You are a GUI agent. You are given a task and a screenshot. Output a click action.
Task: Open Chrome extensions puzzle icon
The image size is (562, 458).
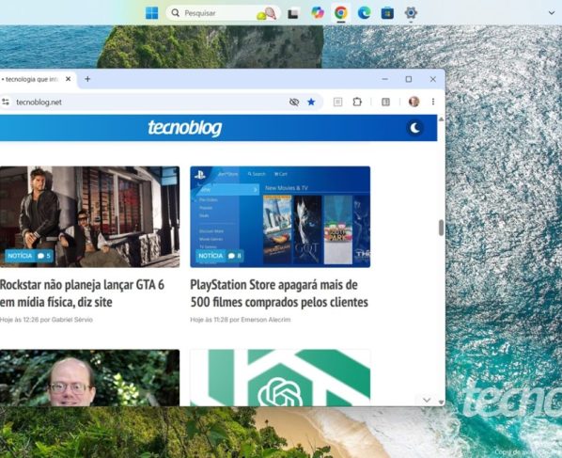click(357, 103)
